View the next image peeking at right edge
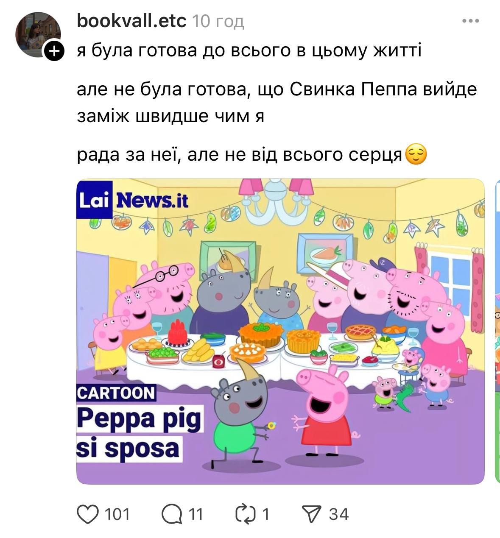 coord(497,332)
